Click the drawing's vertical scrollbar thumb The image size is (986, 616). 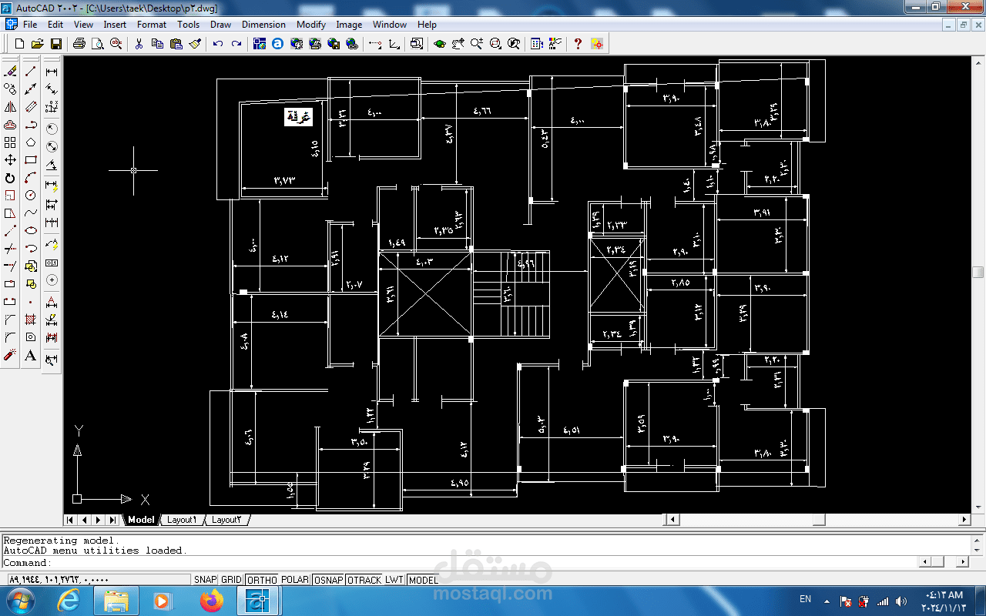(978, 273)
